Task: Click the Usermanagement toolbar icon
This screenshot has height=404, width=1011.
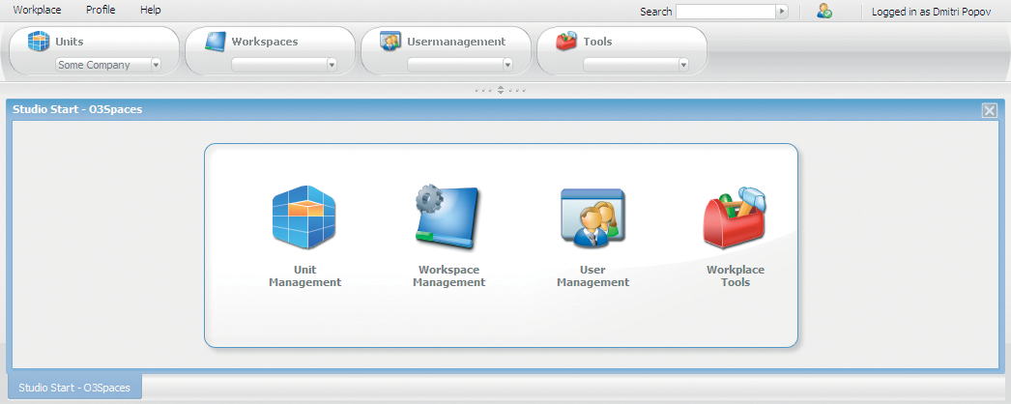Action: tap(390, 42)
